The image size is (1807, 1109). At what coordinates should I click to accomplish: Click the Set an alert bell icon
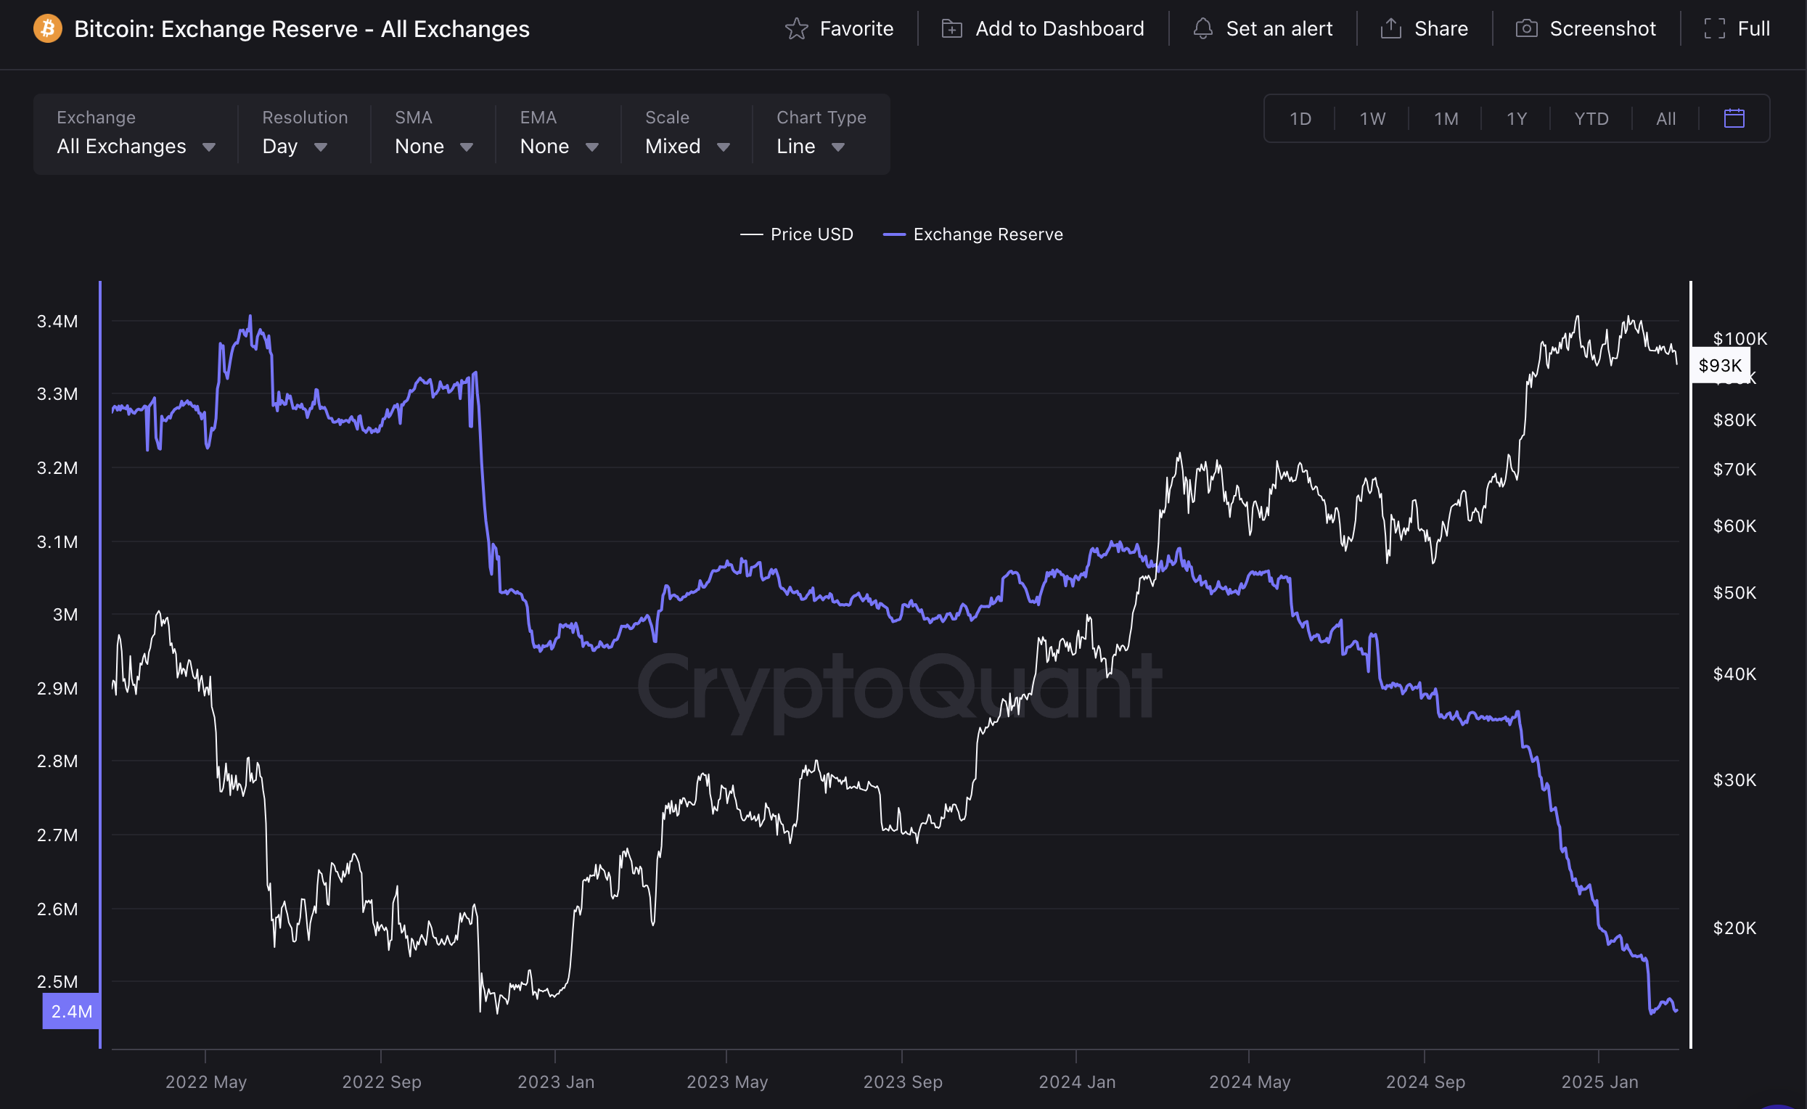point(1202,28)
